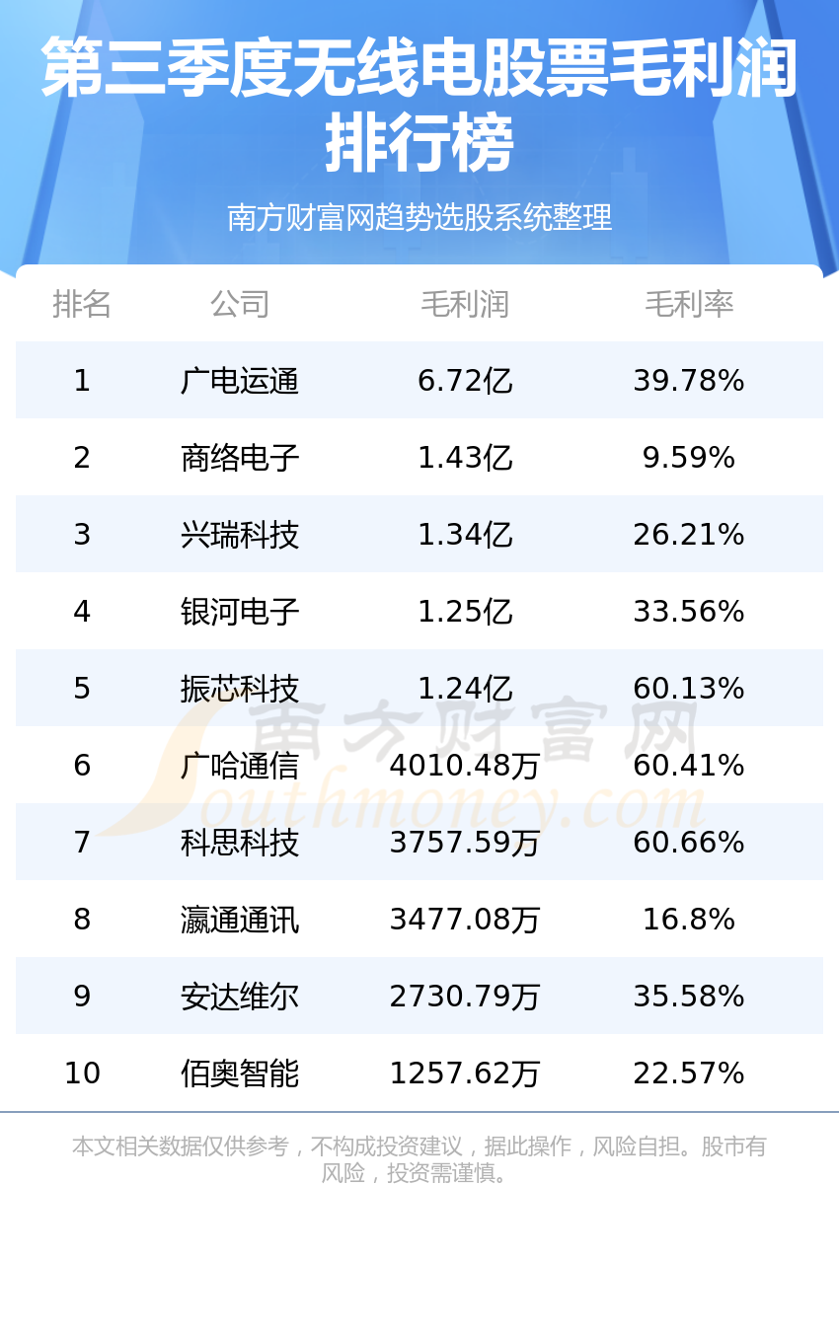
Task: Select the 毛利率 column header
Action: tap(689, 304)
